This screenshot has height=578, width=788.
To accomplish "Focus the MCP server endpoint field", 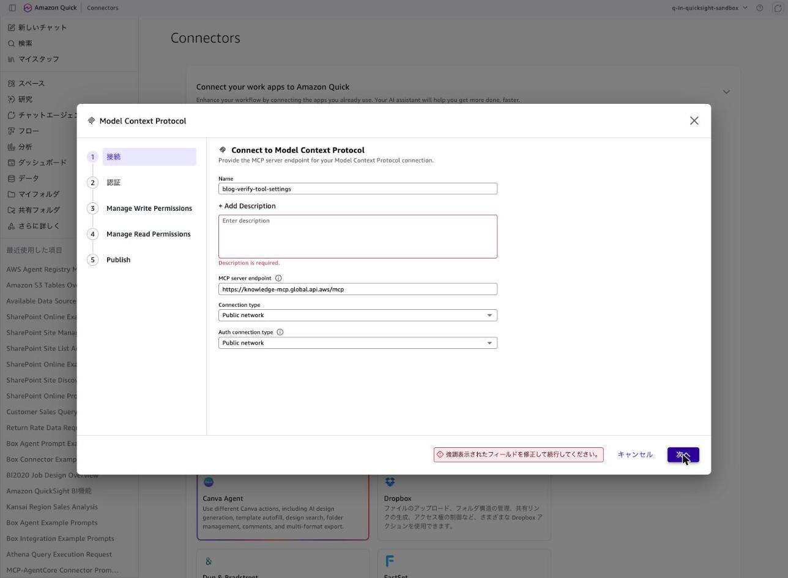I will [358, 289].
